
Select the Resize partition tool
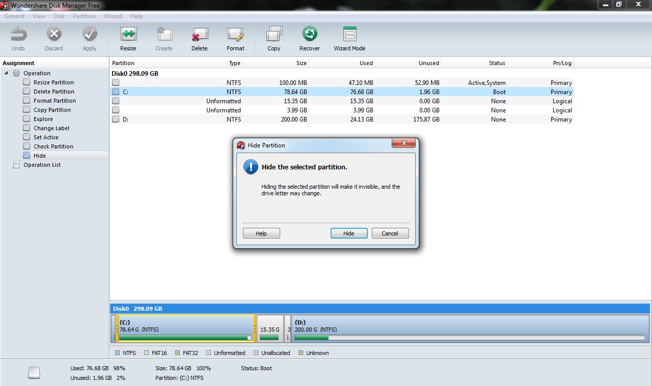tap(128, 35)
